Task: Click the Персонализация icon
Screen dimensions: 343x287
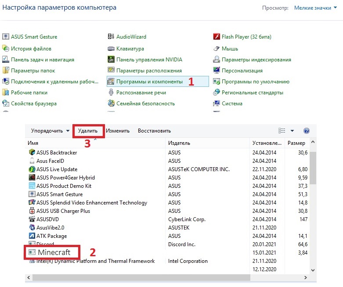Action: point(217,70)
